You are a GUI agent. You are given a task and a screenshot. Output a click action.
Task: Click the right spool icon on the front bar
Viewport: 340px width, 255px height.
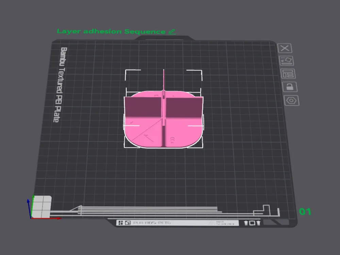coord(258,223)
